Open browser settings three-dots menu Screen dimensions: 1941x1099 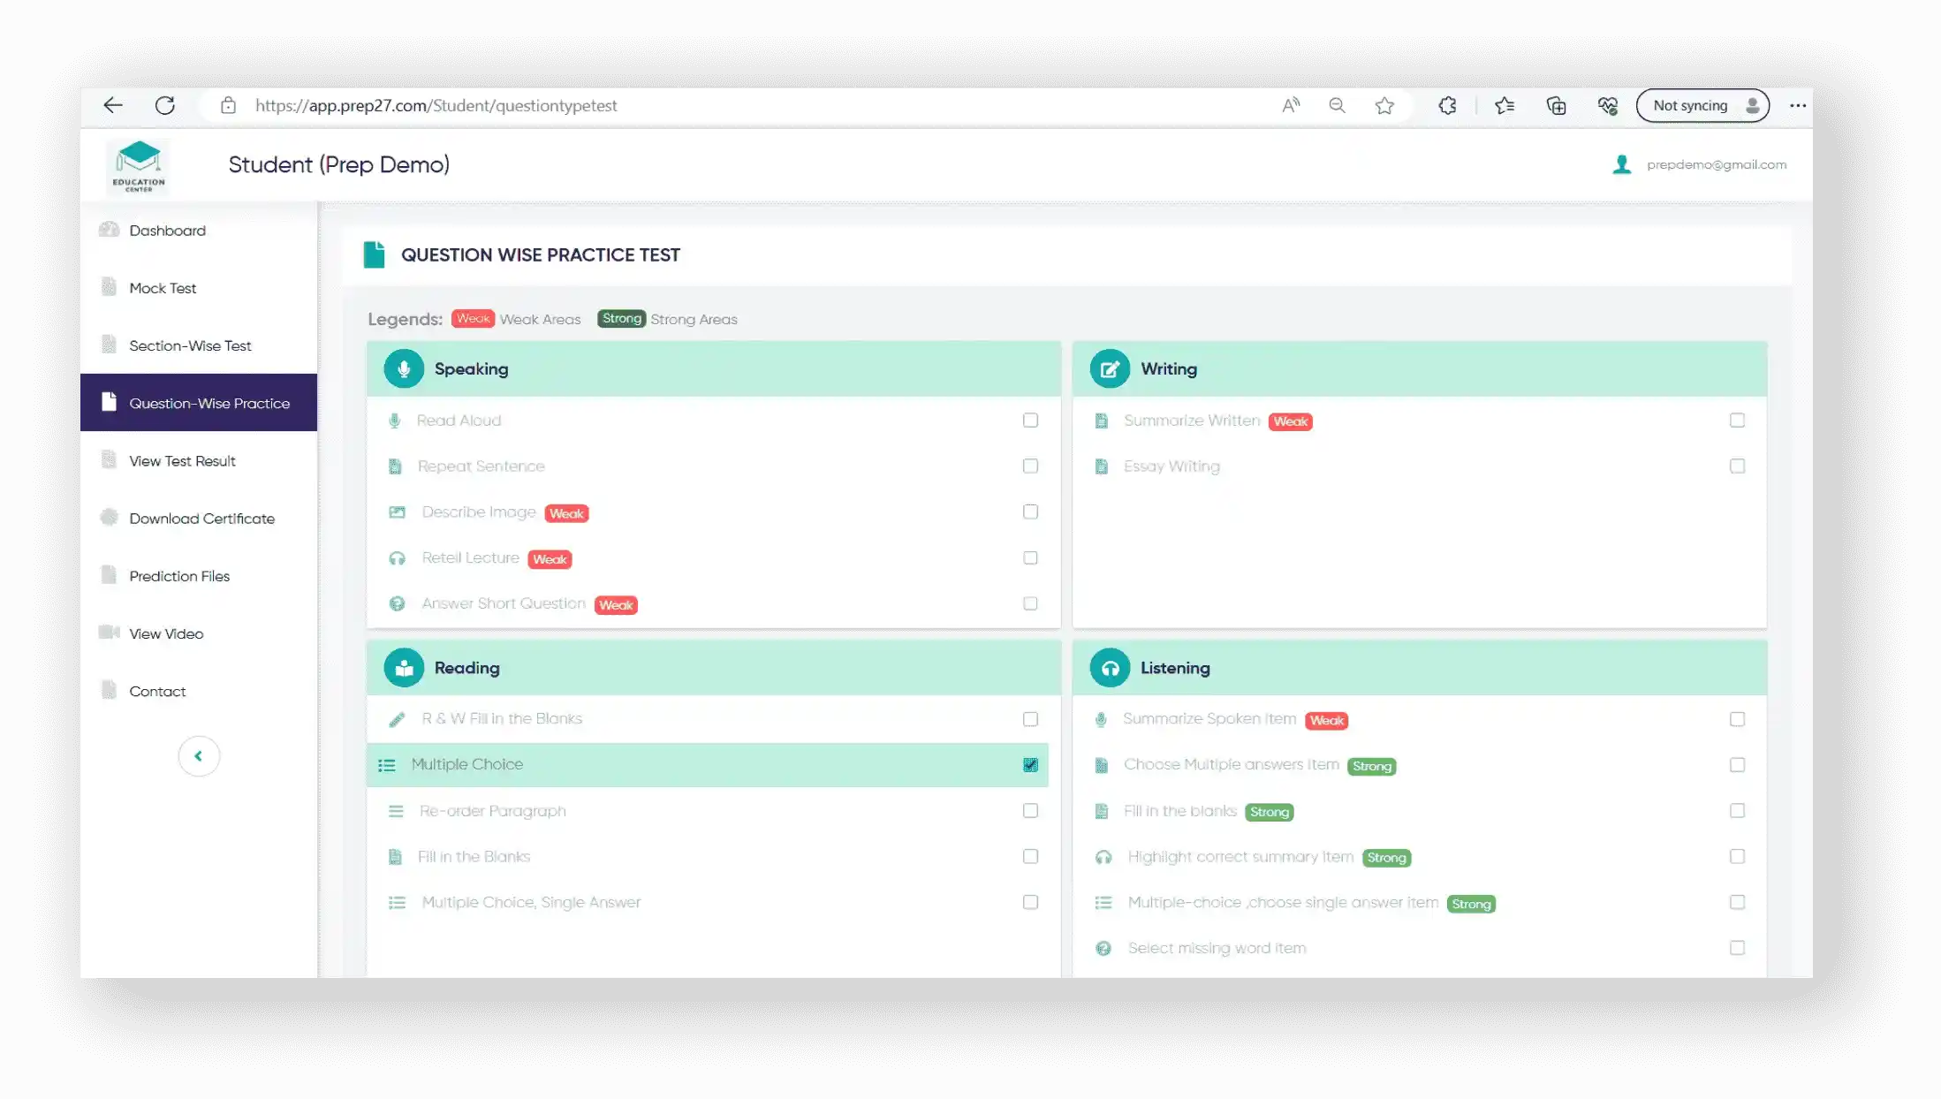point(1797,106)
